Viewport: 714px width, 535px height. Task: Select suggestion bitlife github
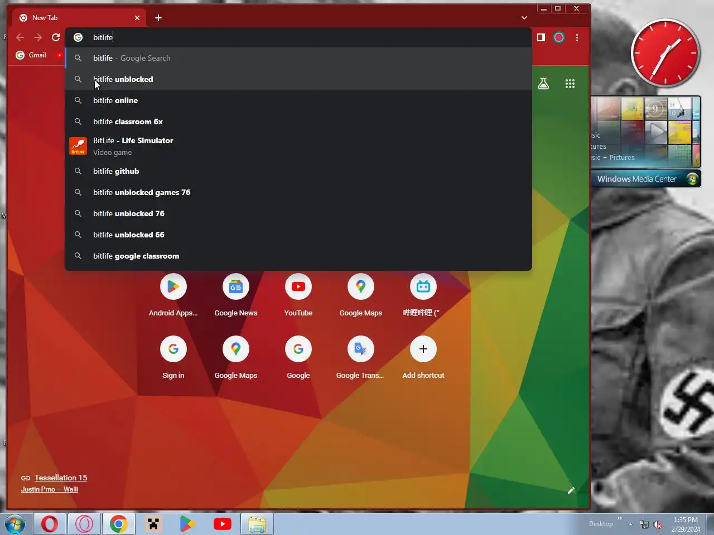pos(298,171)
